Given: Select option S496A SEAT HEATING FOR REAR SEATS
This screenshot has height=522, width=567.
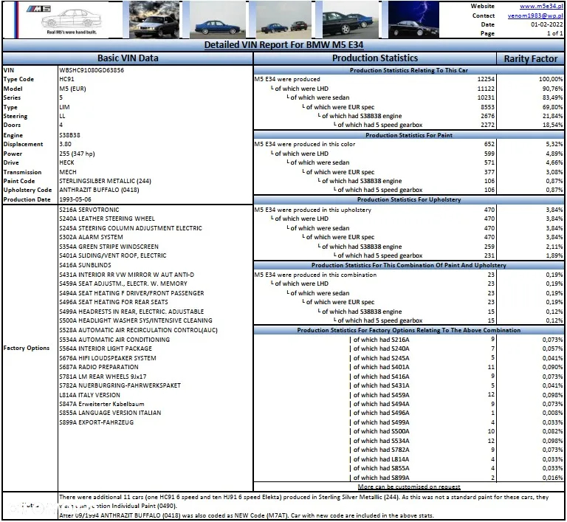Looking at the screenshot, I should (x=114, y=302).
